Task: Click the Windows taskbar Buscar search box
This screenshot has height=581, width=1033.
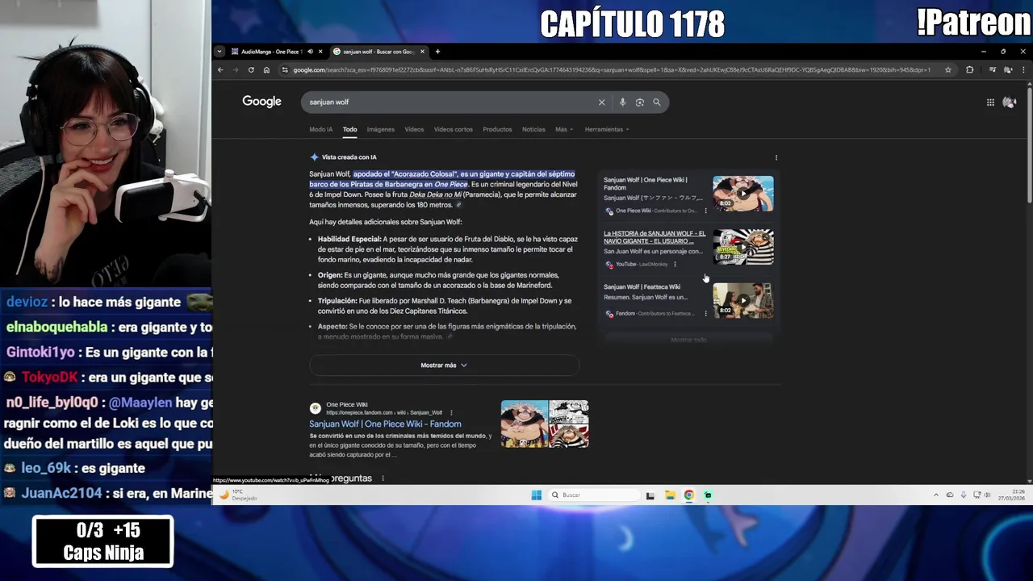Action: (x=594, y=495)
